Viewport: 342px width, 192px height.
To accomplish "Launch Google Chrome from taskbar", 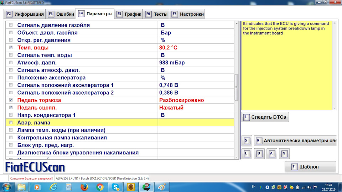I will coord(100,187).
